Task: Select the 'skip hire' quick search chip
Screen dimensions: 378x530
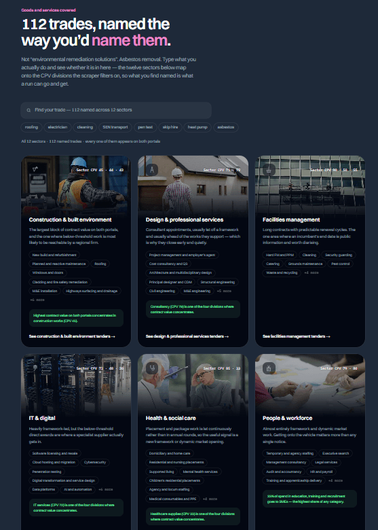Action: pos(170,127)
